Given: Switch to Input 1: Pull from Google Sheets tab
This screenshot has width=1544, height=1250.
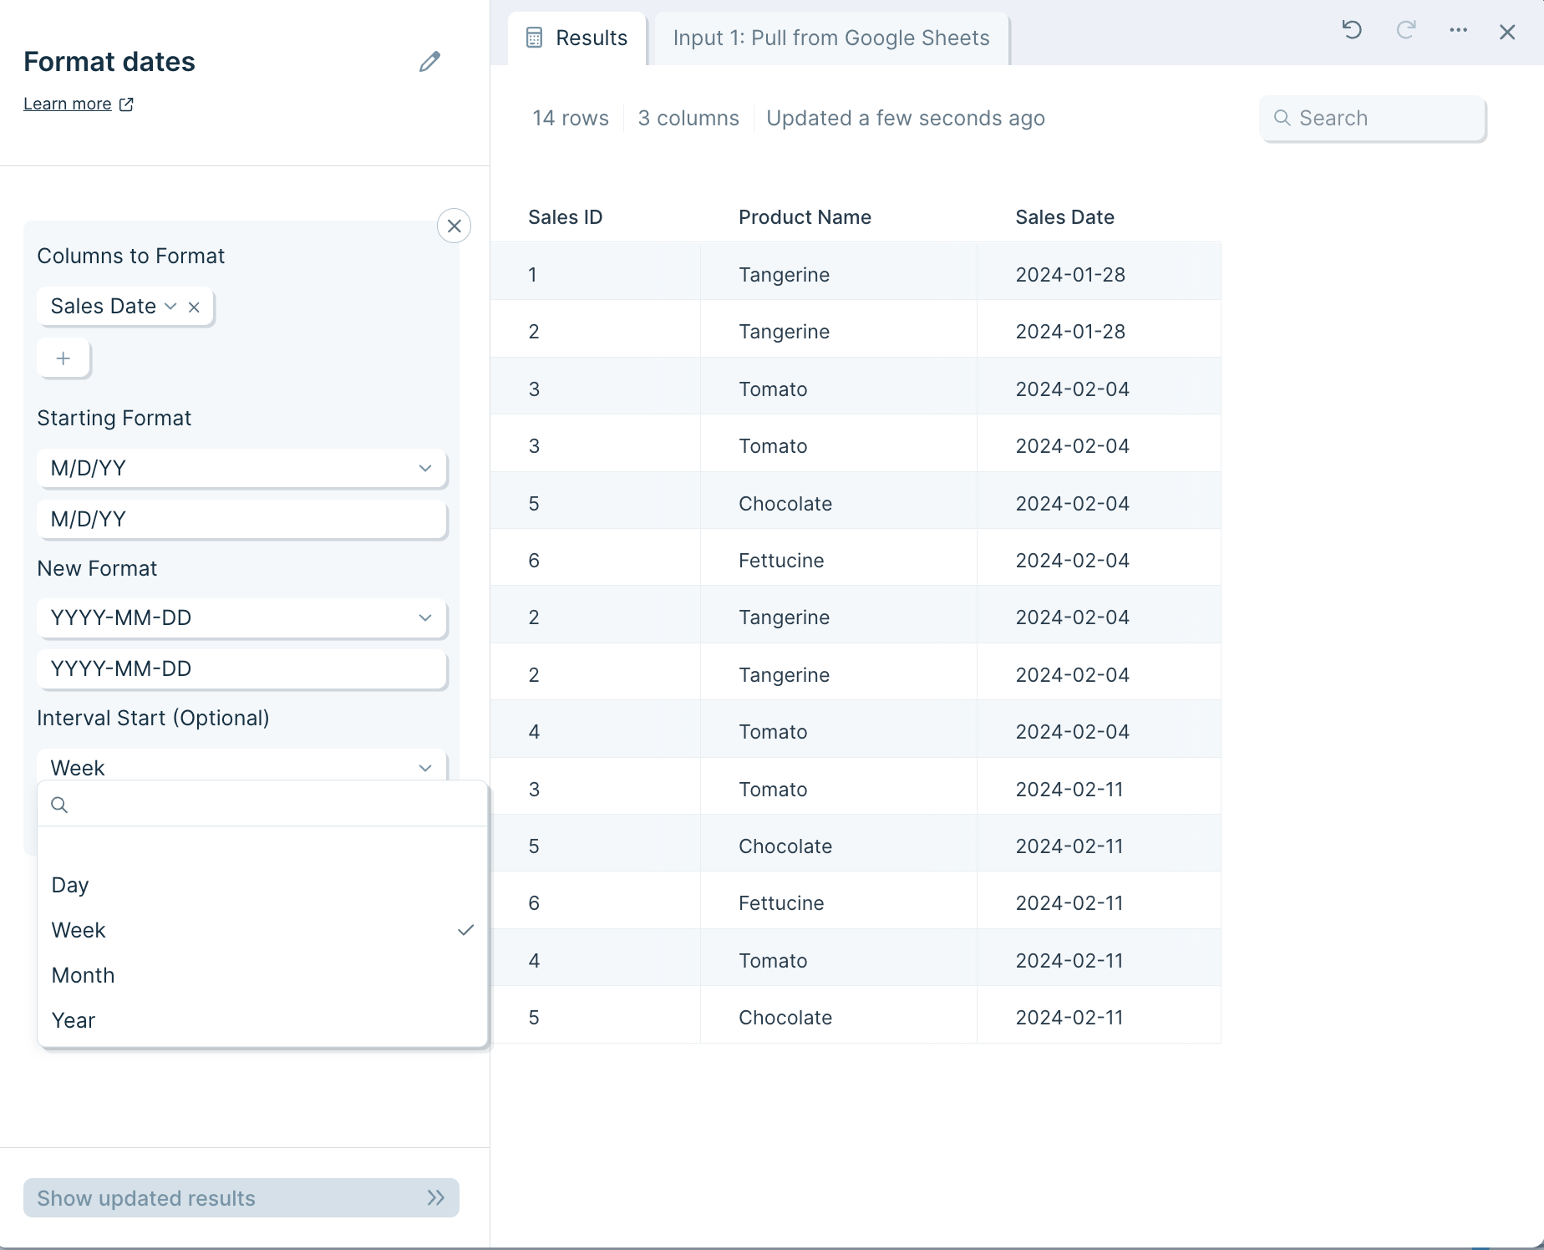Looking at the screenshot, I should [x=830, y=38].
